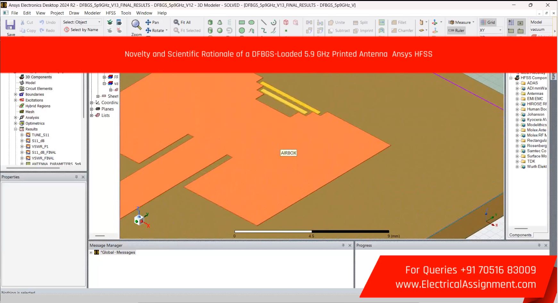Switch to the Components tab
558x303 pixels.
click(x=520, y=235)
